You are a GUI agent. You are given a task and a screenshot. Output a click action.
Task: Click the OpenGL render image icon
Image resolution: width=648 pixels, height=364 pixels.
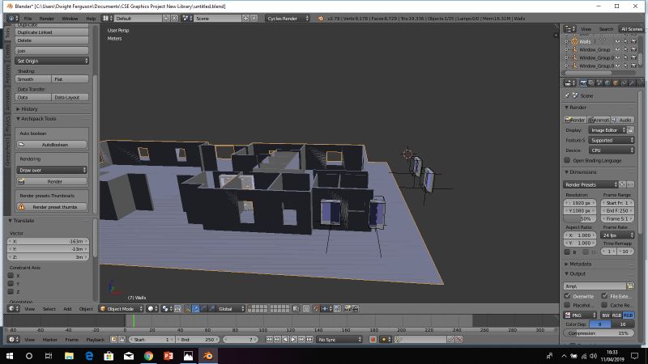point(347,308)
